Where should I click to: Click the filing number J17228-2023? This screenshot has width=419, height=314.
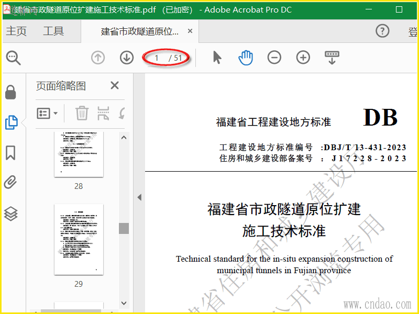(369, 159)
